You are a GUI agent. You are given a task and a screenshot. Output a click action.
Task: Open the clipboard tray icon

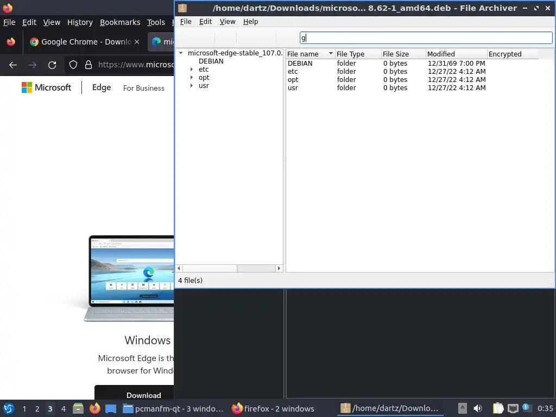coord(498,408)
